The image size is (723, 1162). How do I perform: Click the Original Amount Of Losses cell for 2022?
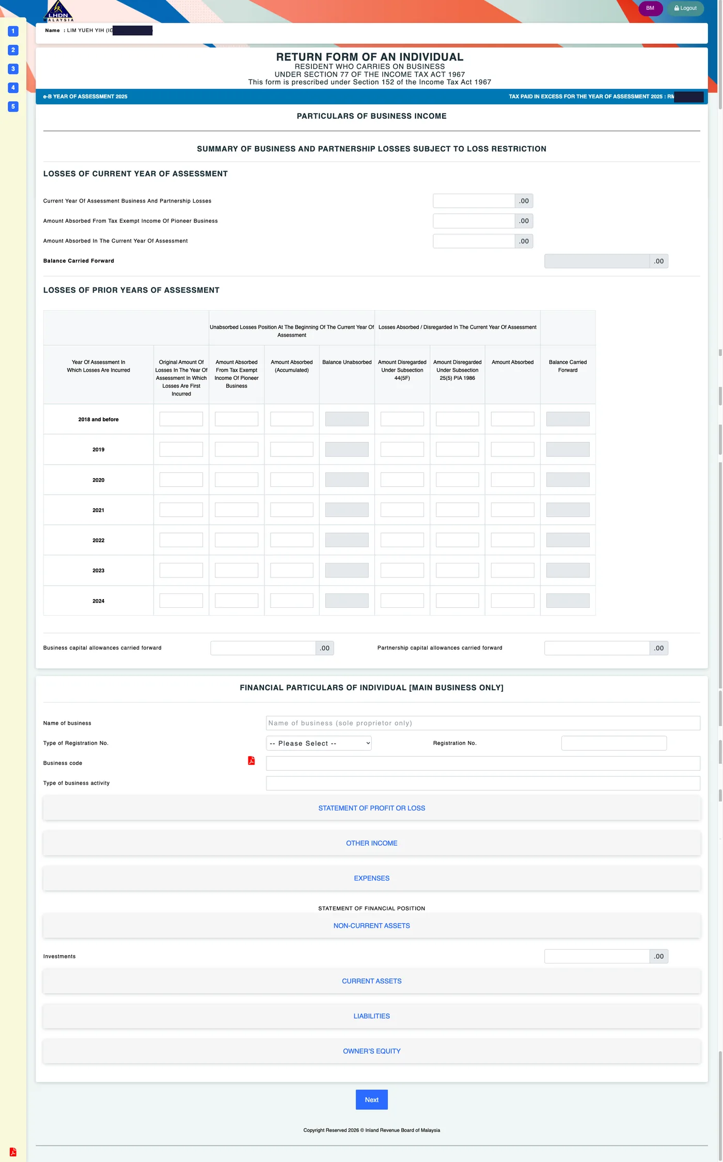[181, 540]
